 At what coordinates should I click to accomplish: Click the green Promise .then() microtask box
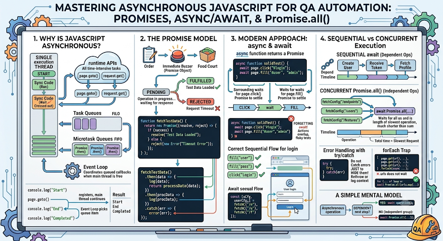(x=81, y=150)
